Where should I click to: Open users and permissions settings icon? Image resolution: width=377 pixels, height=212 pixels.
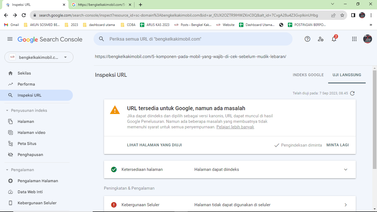(321, 39)
